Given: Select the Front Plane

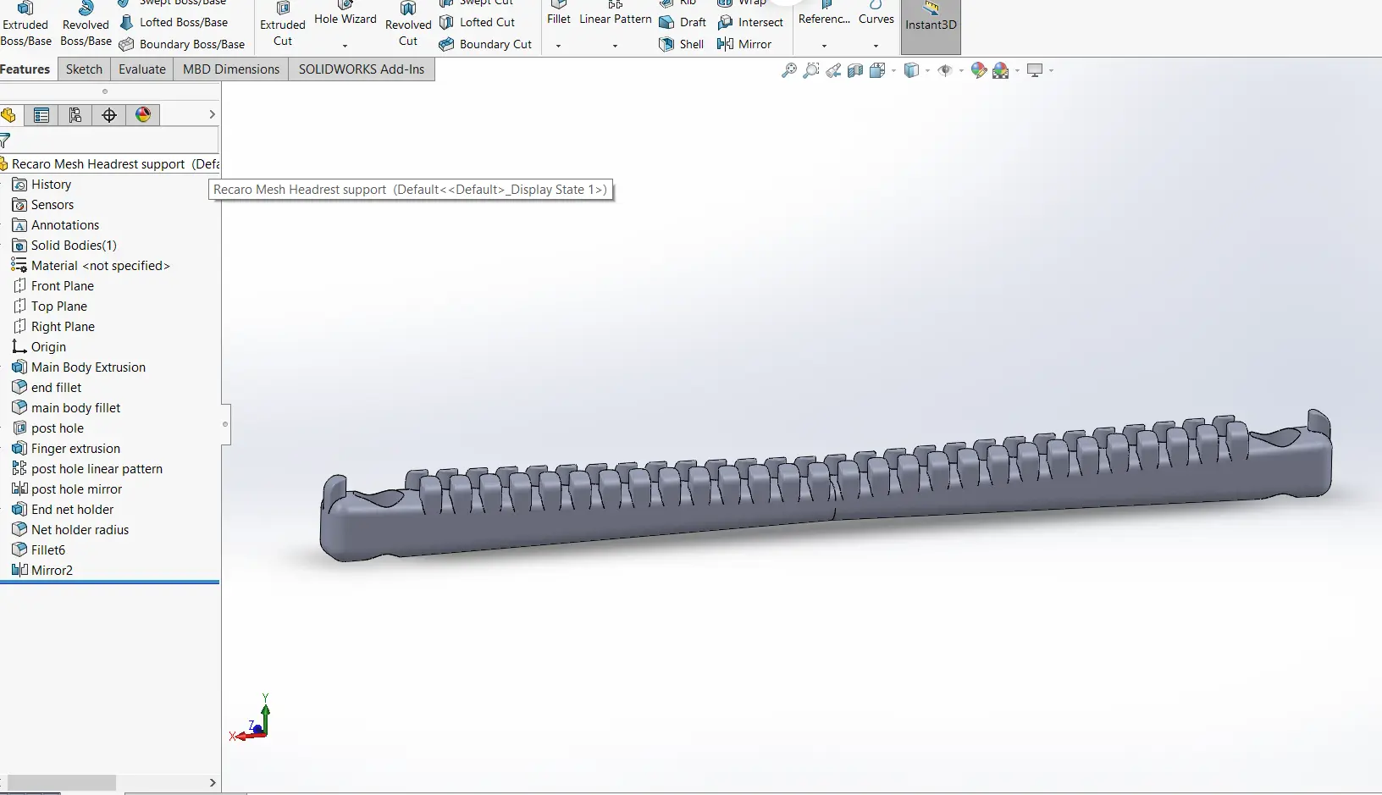Looking at the screenshot, I should click(x=53, y=286).
